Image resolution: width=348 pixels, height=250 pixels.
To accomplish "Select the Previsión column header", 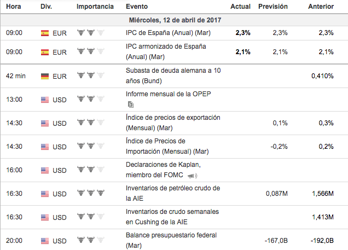I will [x=272, y=7].
